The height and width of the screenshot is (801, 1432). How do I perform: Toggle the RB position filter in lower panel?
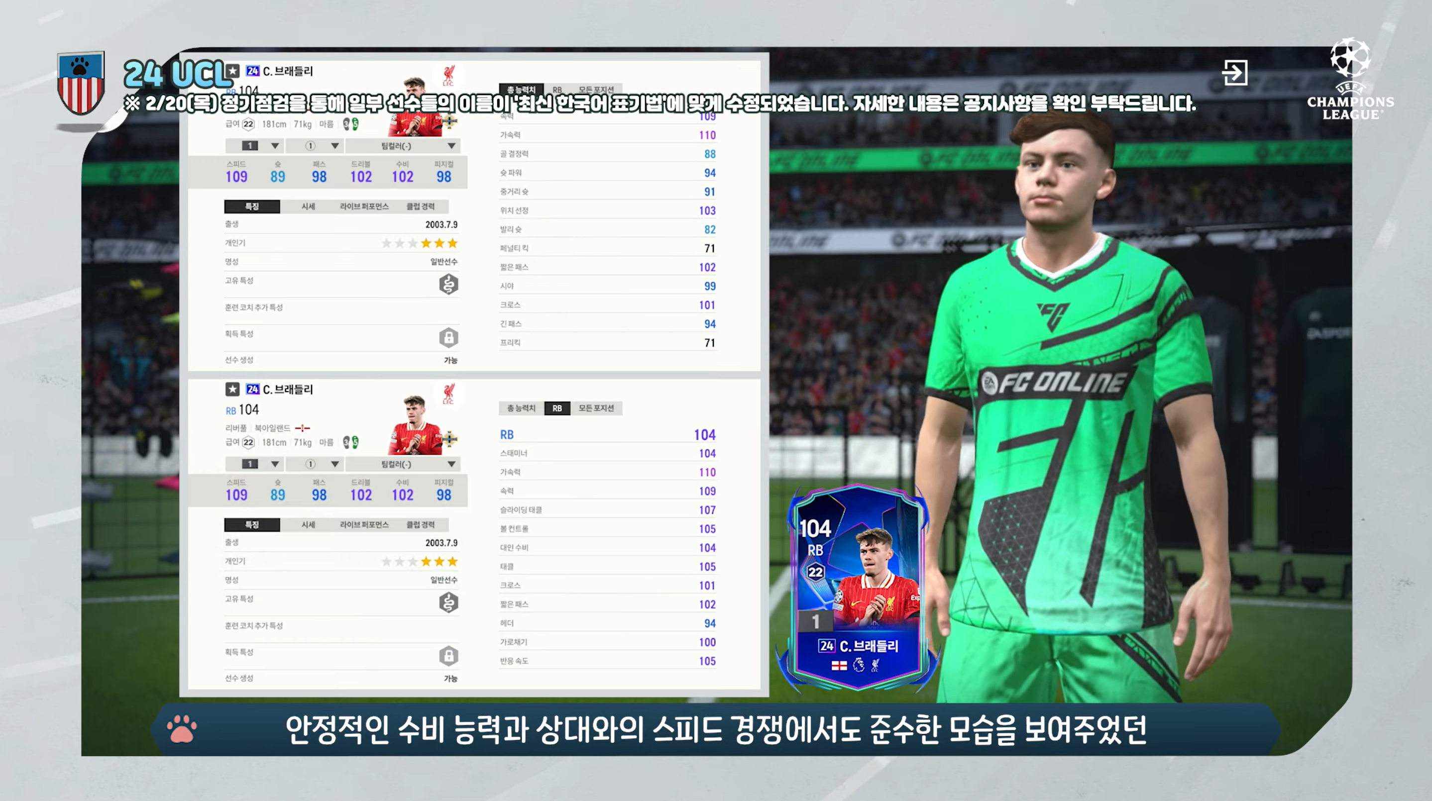(557, 408)
